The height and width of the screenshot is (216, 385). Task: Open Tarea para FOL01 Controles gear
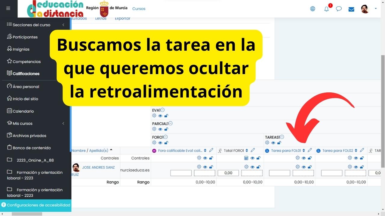tap(298, 158)
